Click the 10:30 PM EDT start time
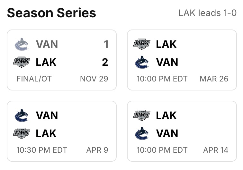 point(42,150)
